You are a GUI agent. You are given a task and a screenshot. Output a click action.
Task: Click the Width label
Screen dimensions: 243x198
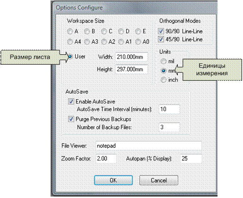pos(105,57)
